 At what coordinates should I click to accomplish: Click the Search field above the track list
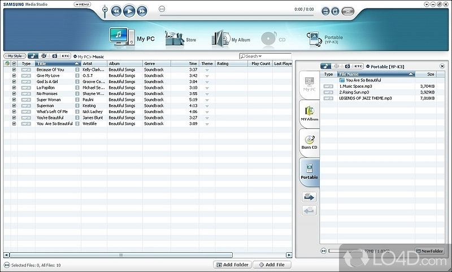tap(264, 56)
